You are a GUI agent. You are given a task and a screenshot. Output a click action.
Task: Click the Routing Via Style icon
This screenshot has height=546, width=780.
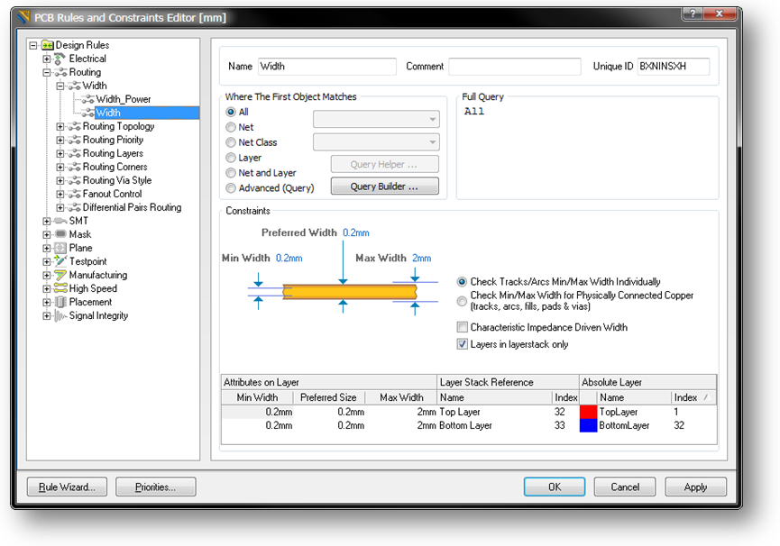click(x=74, y=180)
